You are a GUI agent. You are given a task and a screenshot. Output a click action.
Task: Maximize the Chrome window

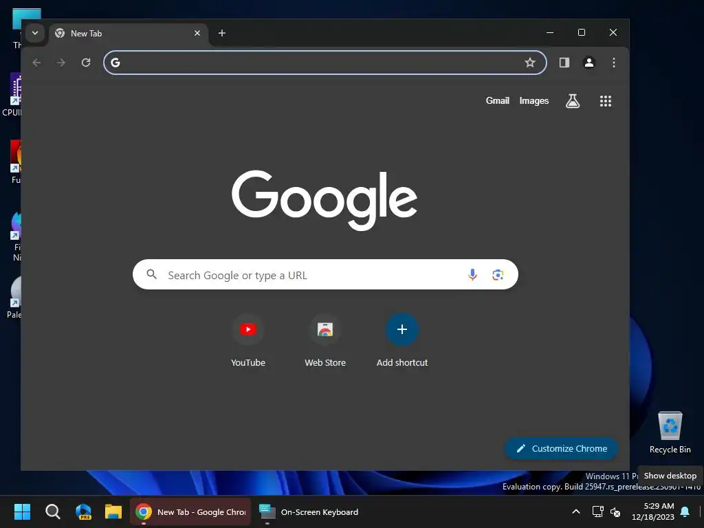point(582,32)
